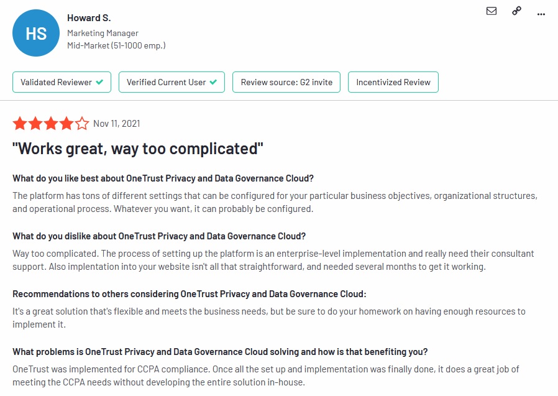This screenshot has width=558, height=396.
Task: Click the HS reviewer avatar
Action: (36, 33)
